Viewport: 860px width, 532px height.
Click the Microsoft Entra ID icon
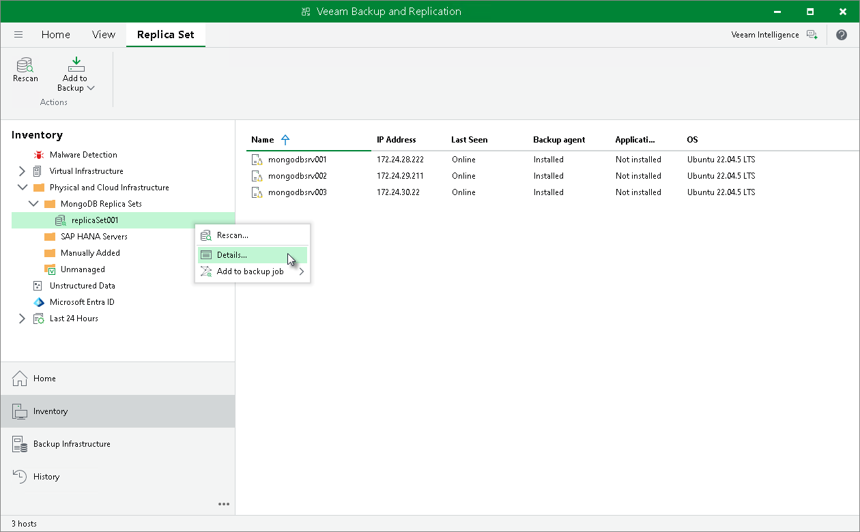pyautogui.click(x=38, y=302)
